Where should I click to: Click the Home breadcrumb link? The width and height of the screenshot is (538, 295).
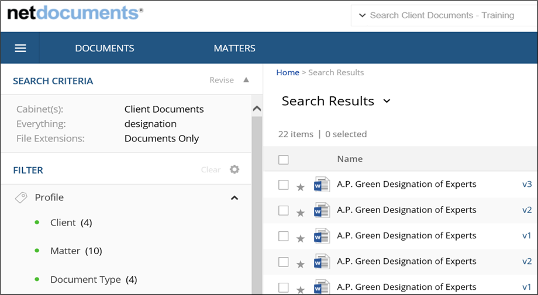(x=288, y=72)
